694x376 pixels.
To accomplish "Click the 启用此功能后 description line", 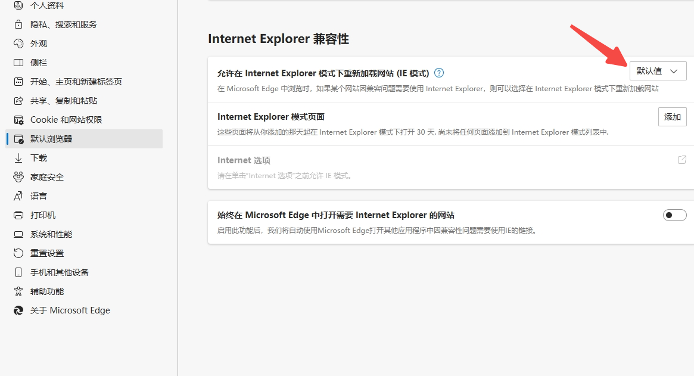I will click(377, 230).
